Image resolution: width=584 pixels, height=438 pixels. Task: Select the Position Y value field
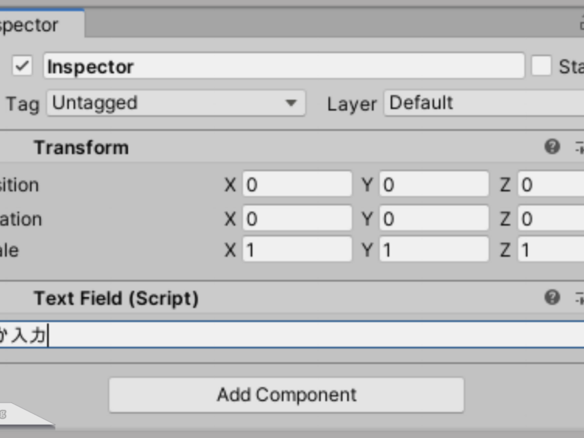434,184
